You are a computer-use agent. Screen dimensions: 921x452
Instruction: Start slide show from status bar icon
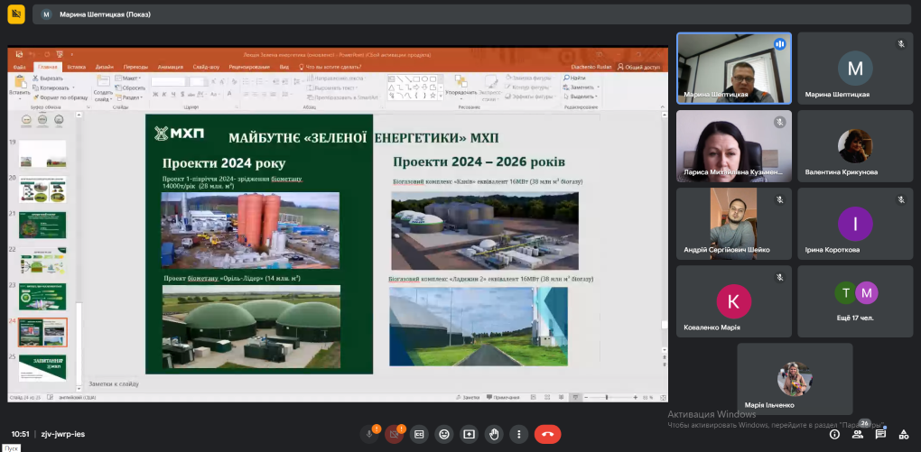click(576, 397)
